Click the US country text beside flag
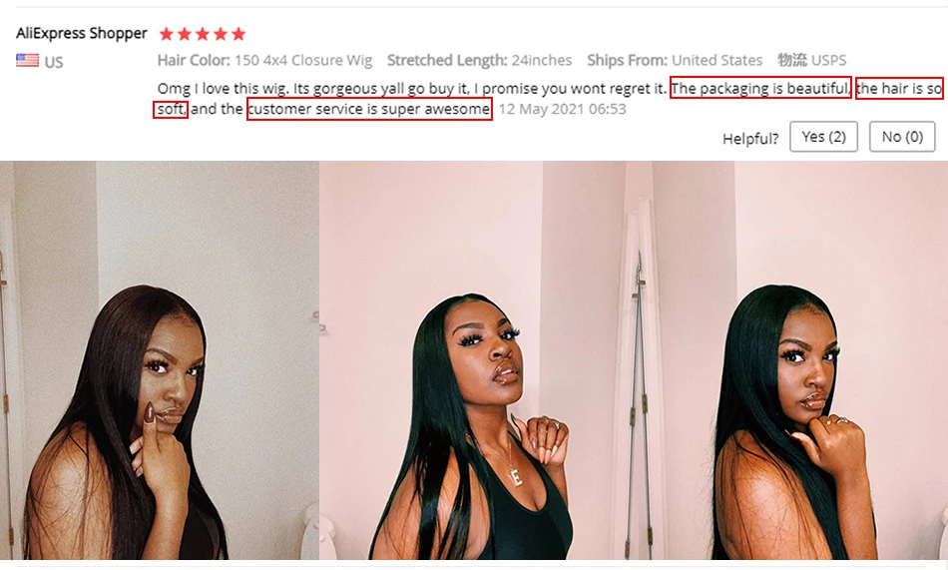The height and width of the screenshot is (570, 948). pyautogui.click(x=54, y=62)
